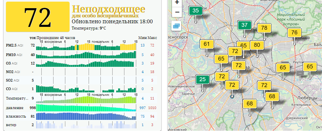The height and width of the screenshot is (131, 322).
Task: Click O3 maximum value 19
Action: [152, 63]
